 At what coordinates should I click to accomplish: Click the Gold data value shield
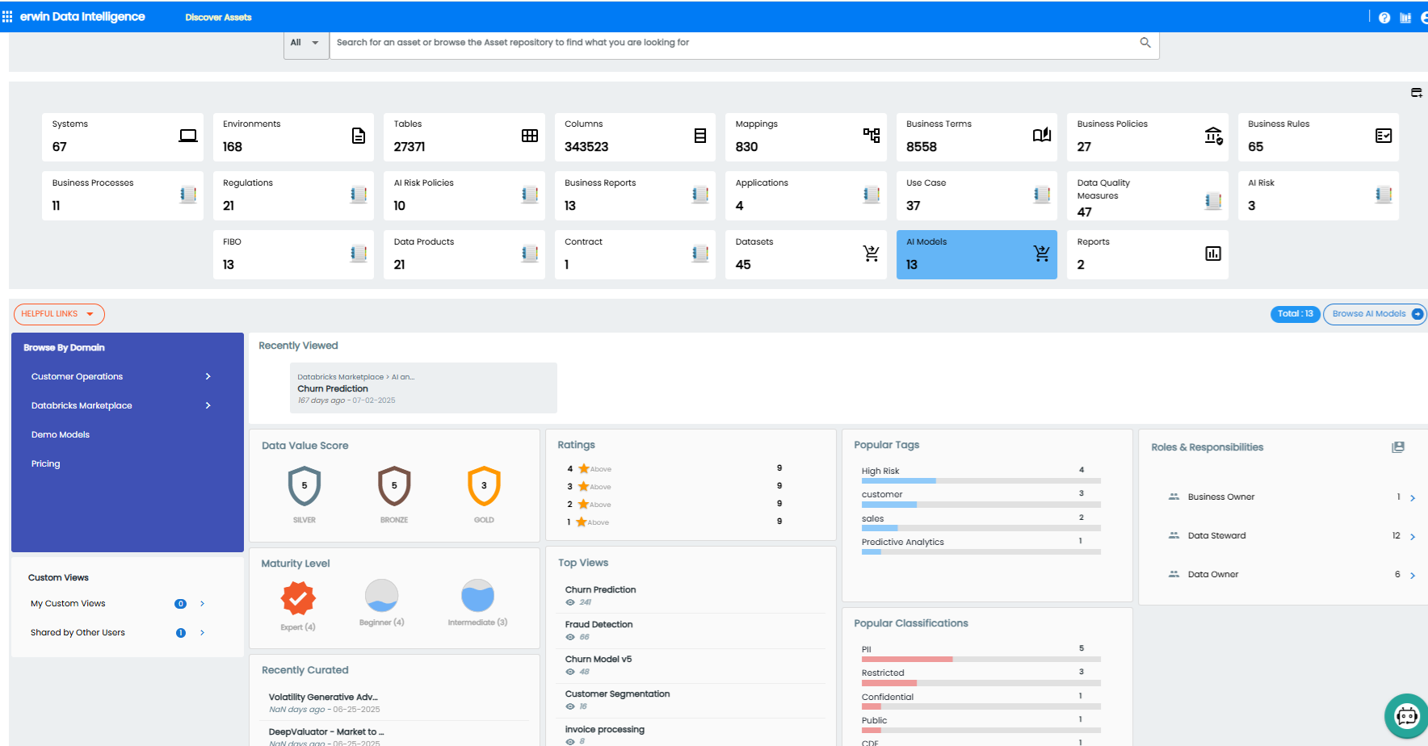pyautogui.click(x=484, y=485)
